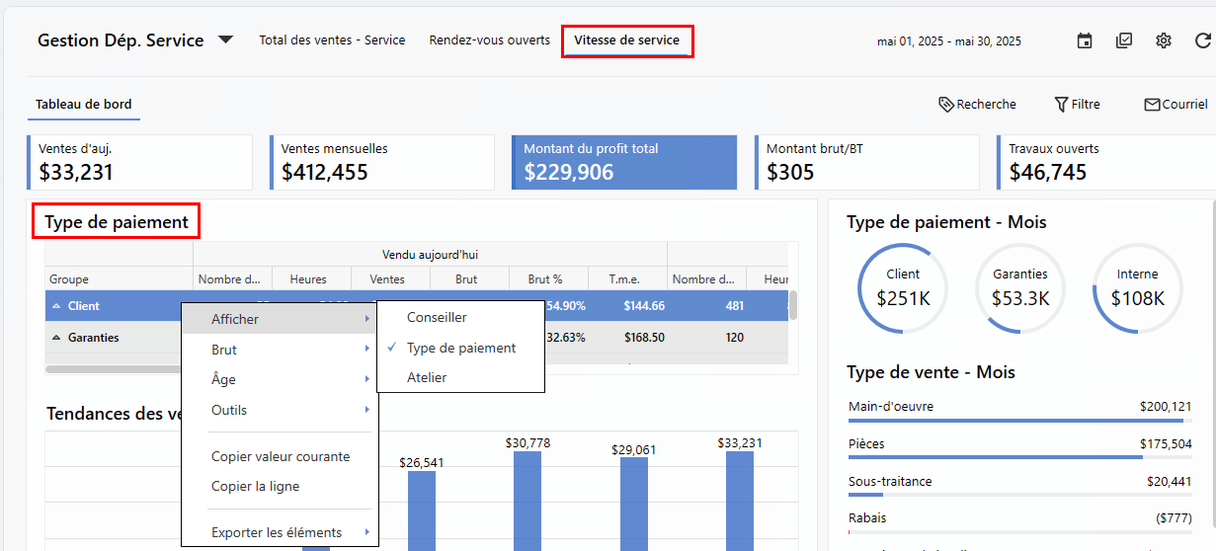Open the calendar date picker icon
The width and height of the screenshot is (1216, 551).
coord(1085,40)
